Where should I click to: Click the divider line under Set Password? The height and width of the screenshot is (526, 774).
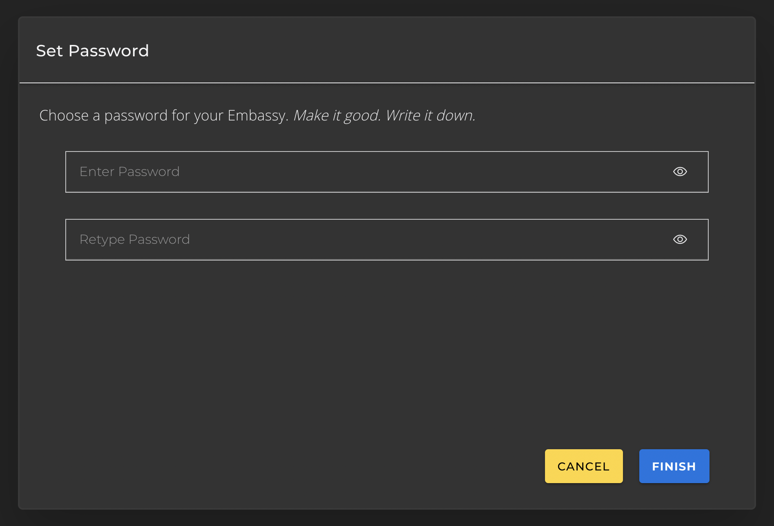tap(387, 83)
